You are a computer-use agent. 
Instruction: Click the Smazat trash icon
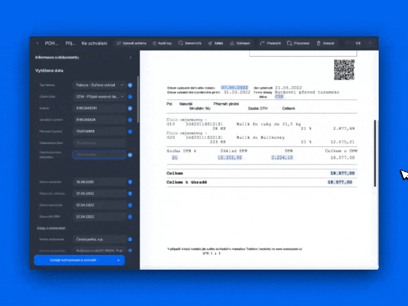click(319, 43)
